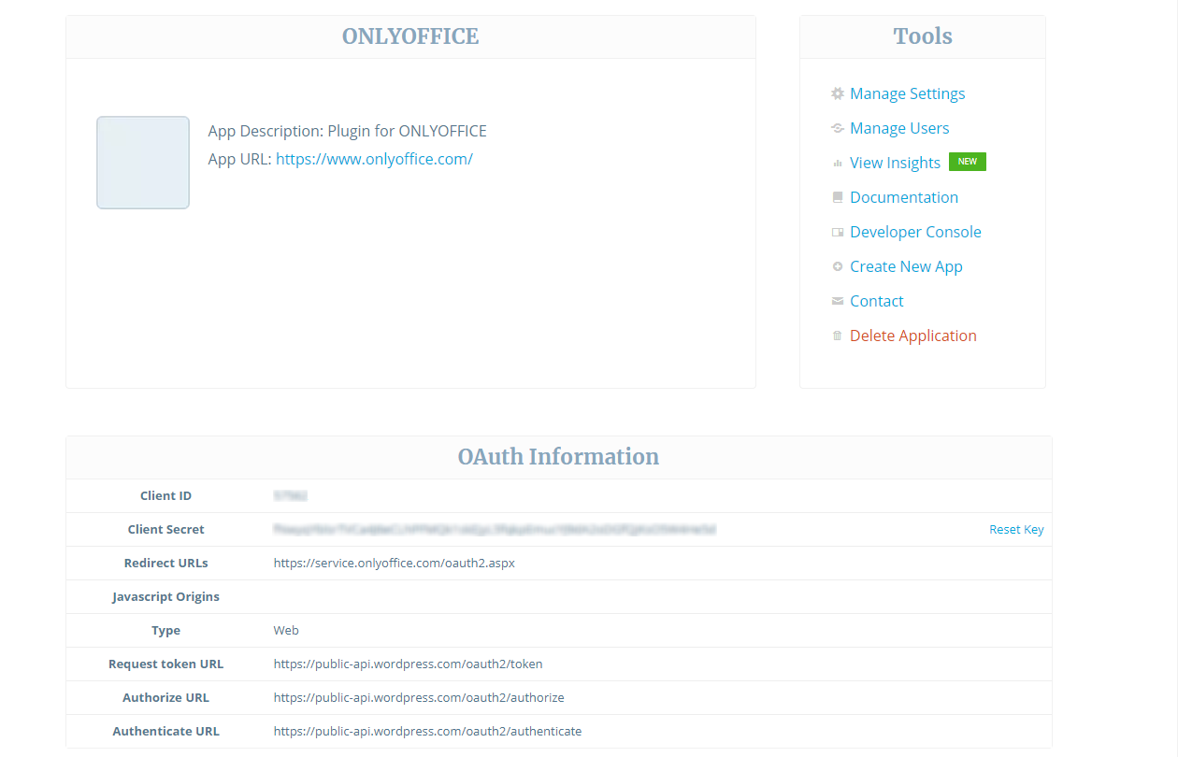
Task: Click the users icon beside Manage Users
Action: 838,128
